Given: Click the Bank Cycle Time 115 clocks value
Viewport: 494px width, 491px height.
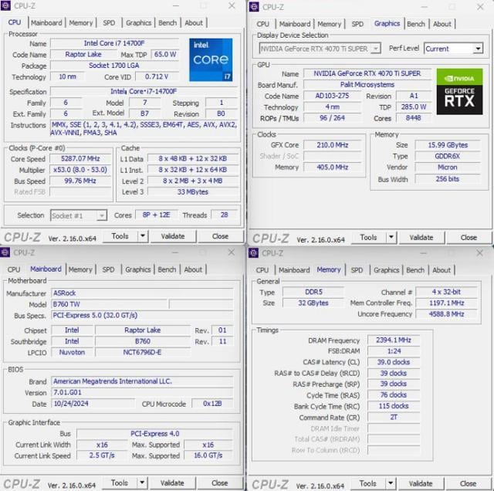Looking at the screenshot, I should [x=394, y=406].
